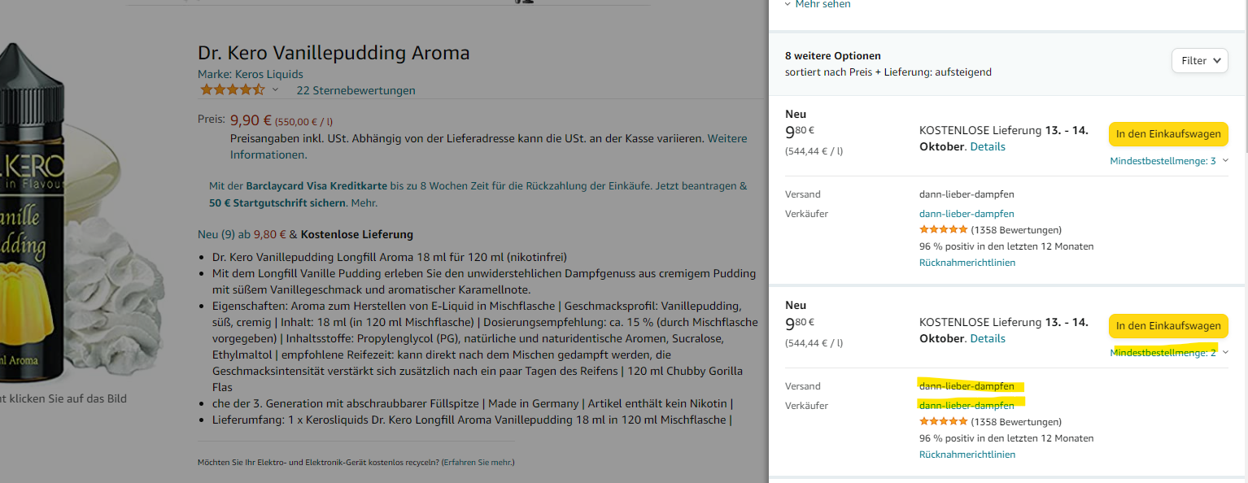Add first offer to Einkaufswagen

coord(1167,134)
